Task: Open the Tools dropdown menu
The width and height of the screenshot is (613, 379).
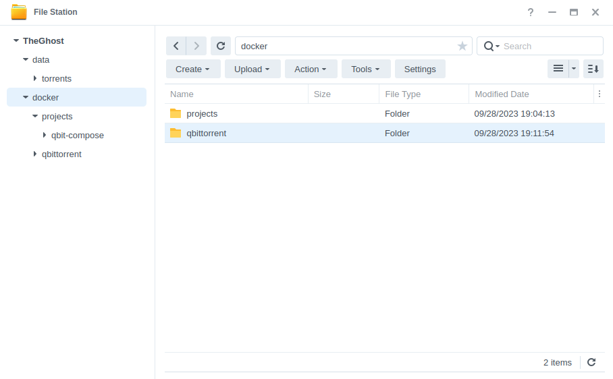Action: click(x=366, y=69)
